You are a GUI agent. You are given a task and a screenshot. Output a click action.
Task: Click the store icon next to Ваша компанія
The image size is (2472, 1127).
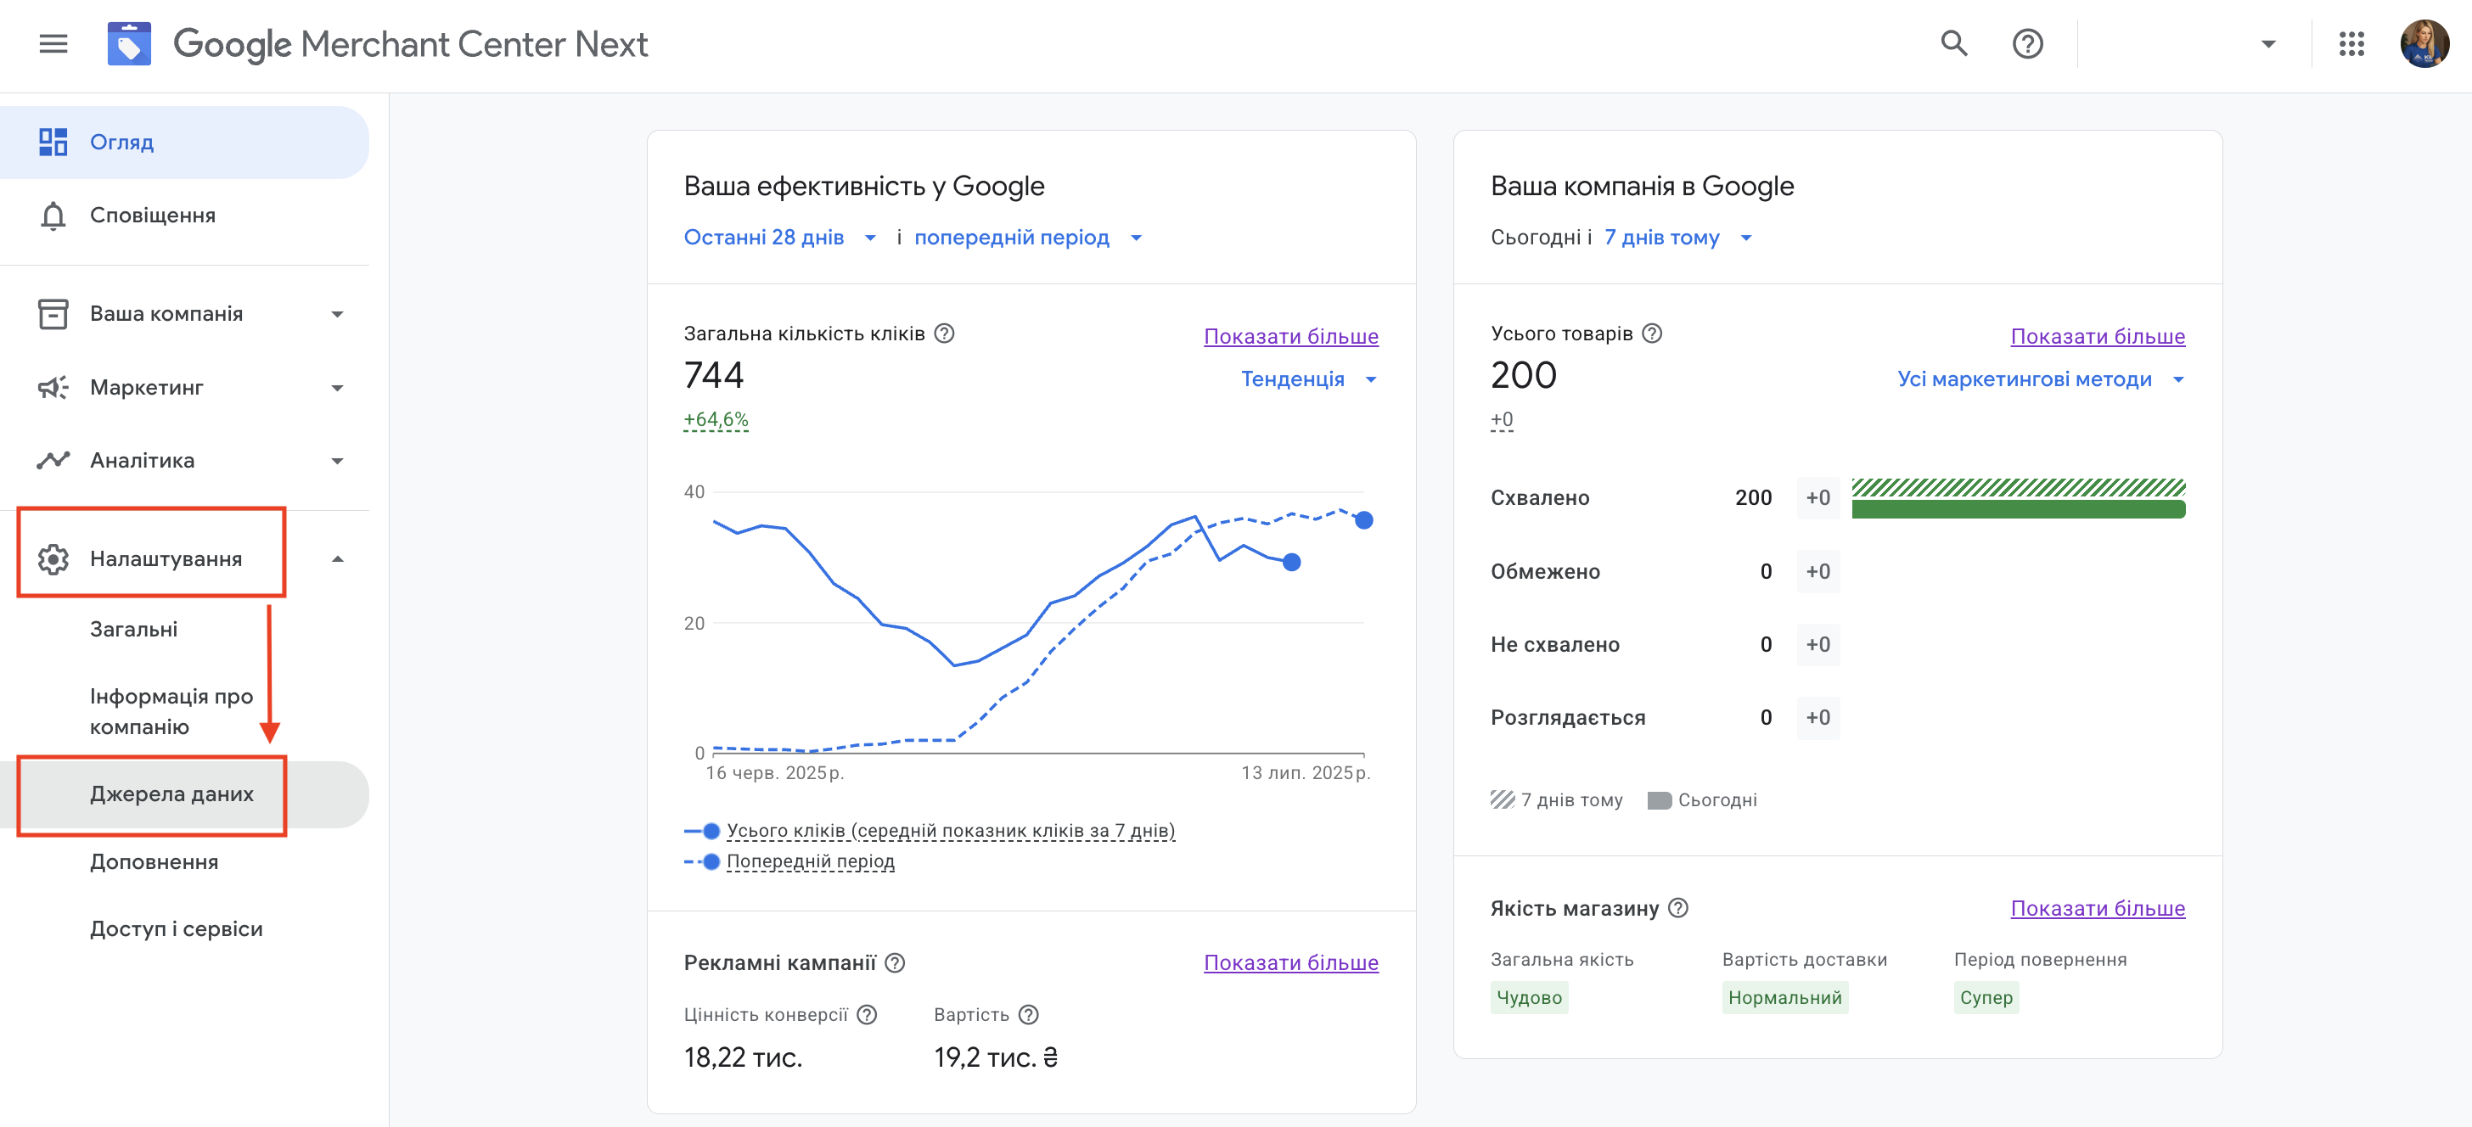coord(53,314)
